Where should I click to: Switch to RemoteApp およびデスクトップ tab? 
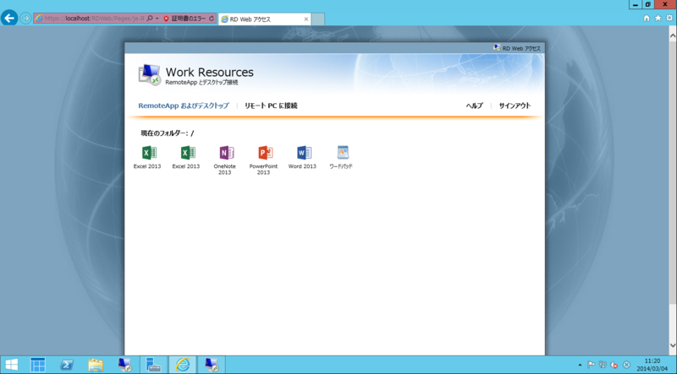(x=184, y=106)
